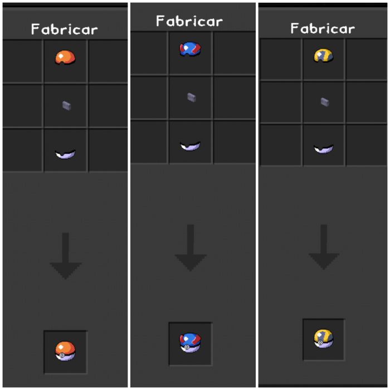Viewport: 390px width, 390px height.
Task: Take the crafted Great Ball from the output slot
Action: [191, 343]
